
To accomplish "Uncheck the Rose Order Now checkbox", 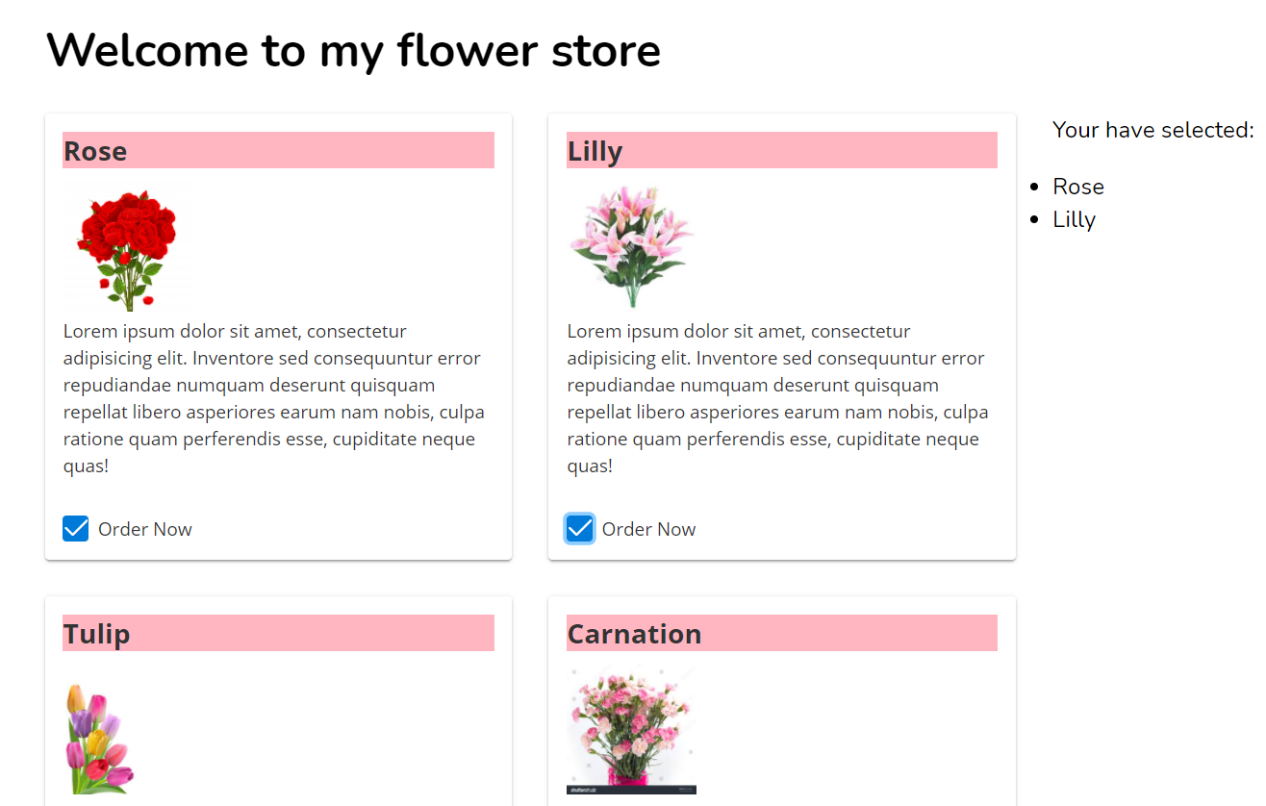I will 76,529.
